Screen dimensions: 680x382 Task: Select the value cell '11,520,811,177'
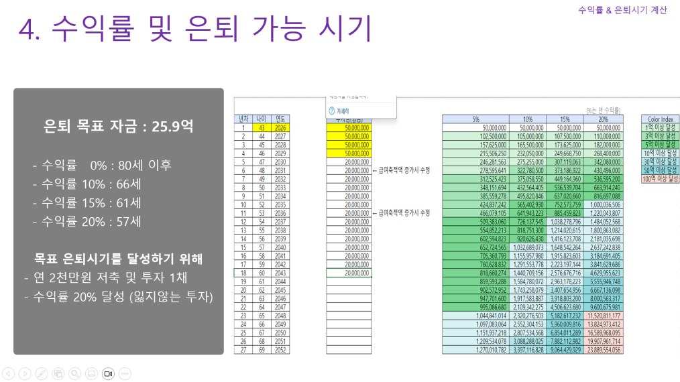tap(604, 316)
